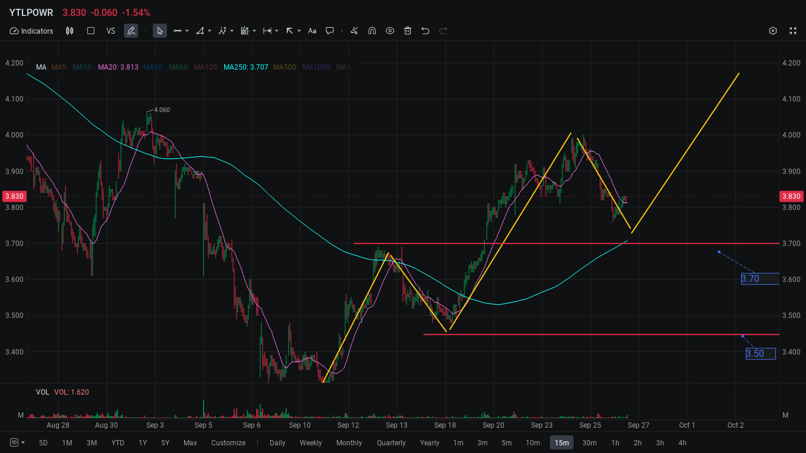
Task: Expand the Fibonacci tools dropdown arrow
Action: (254, 31)
